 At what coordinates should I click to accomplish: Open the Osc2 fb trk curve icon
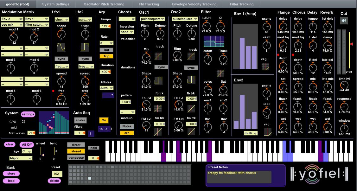[x=191, y=109]
